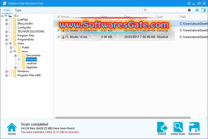The image size is (208, 139).
Task: Check the Windows folder checkbox
Action: (10, 71)
